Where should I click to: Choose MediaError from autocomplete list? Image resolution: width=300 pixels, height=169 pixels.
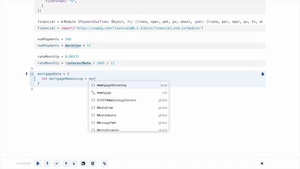pyautogui.click(x=129, y=108)
